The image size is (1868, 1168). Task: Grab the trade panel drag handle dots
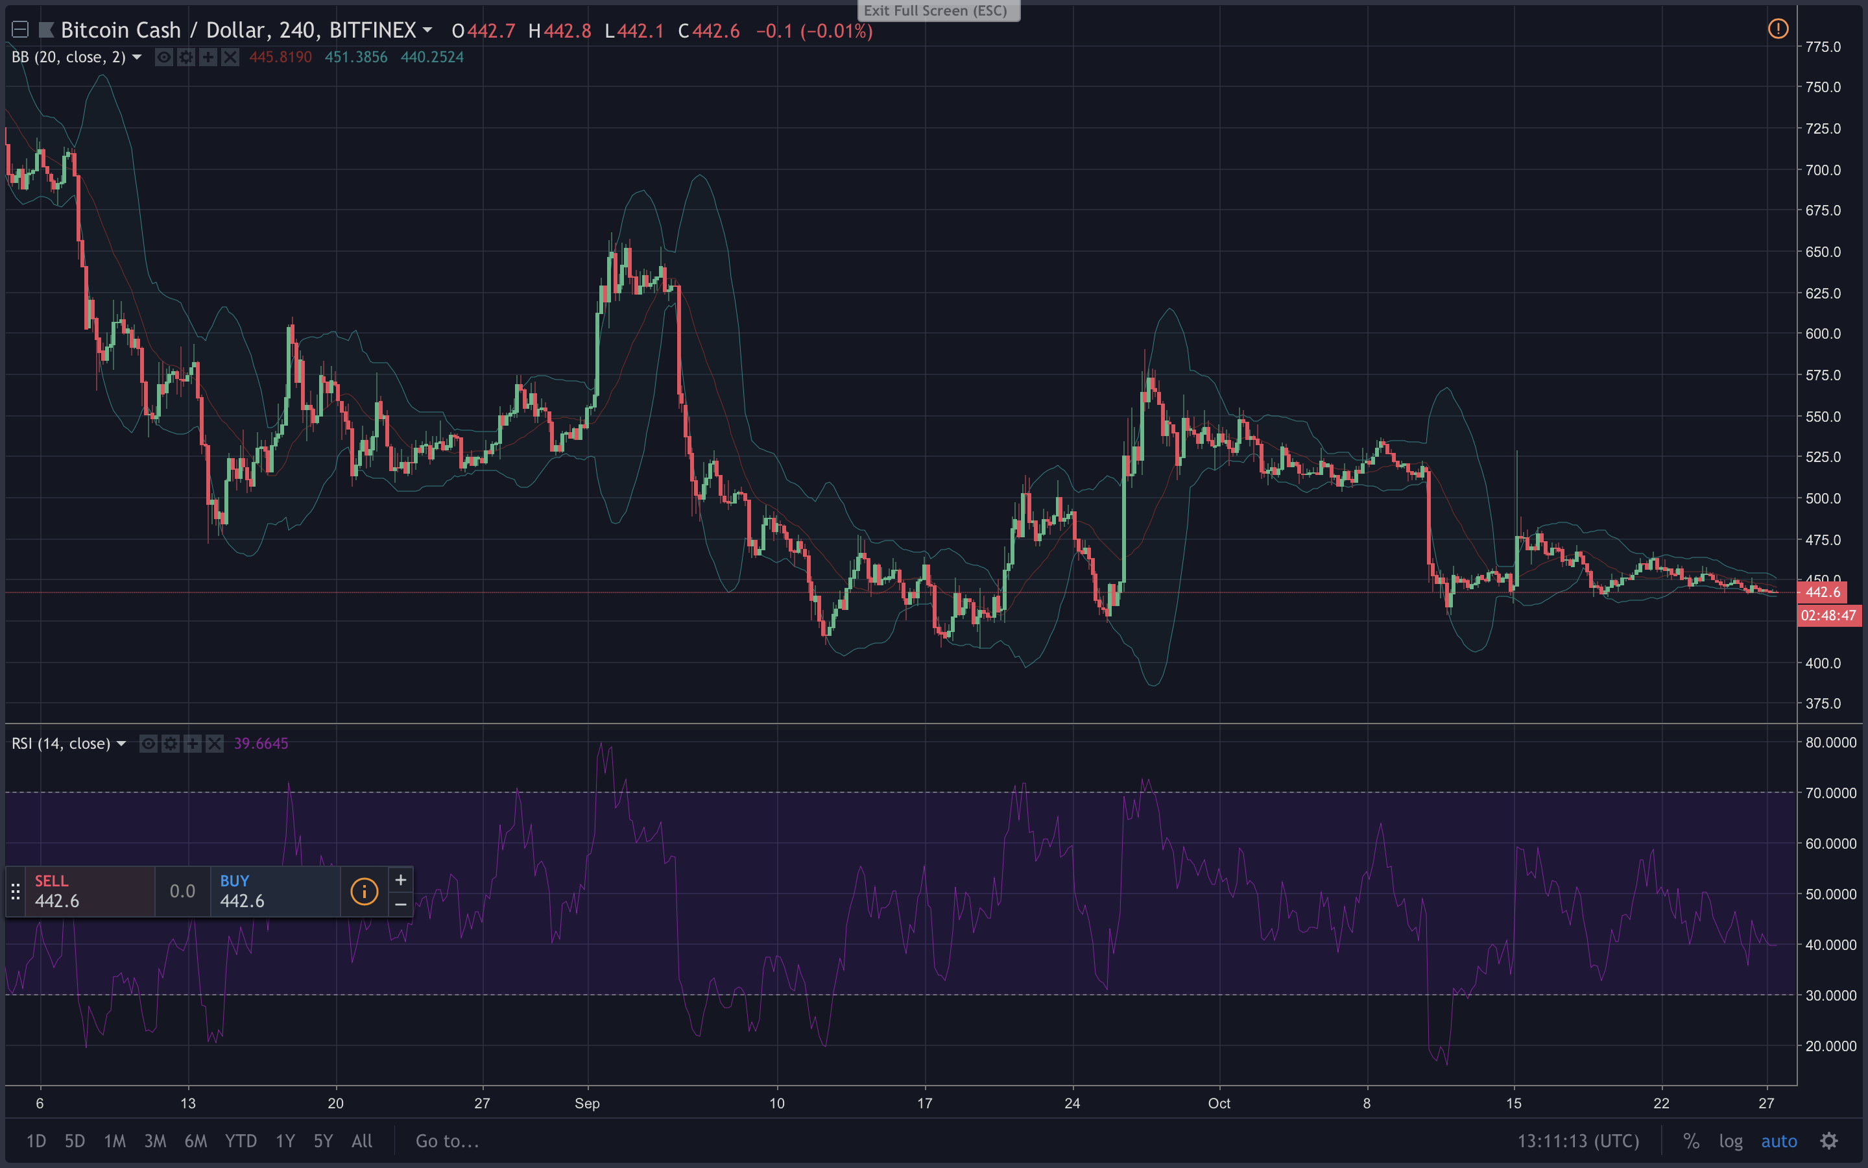16,892
